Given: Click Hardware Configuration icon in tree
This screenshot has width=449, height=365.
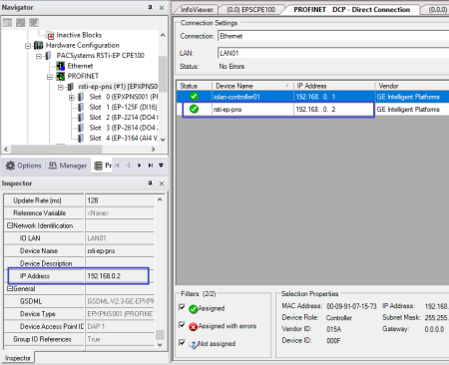Looking at the screenshot, I should tap(39, 45).
